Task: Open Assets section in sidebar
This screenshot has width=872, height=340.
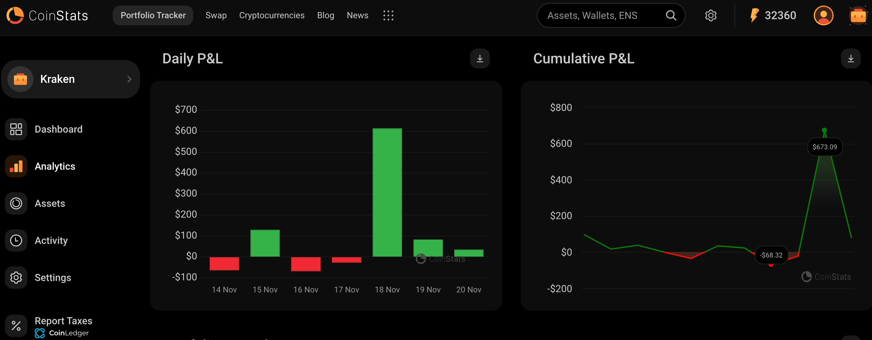Action: point(50,203)
